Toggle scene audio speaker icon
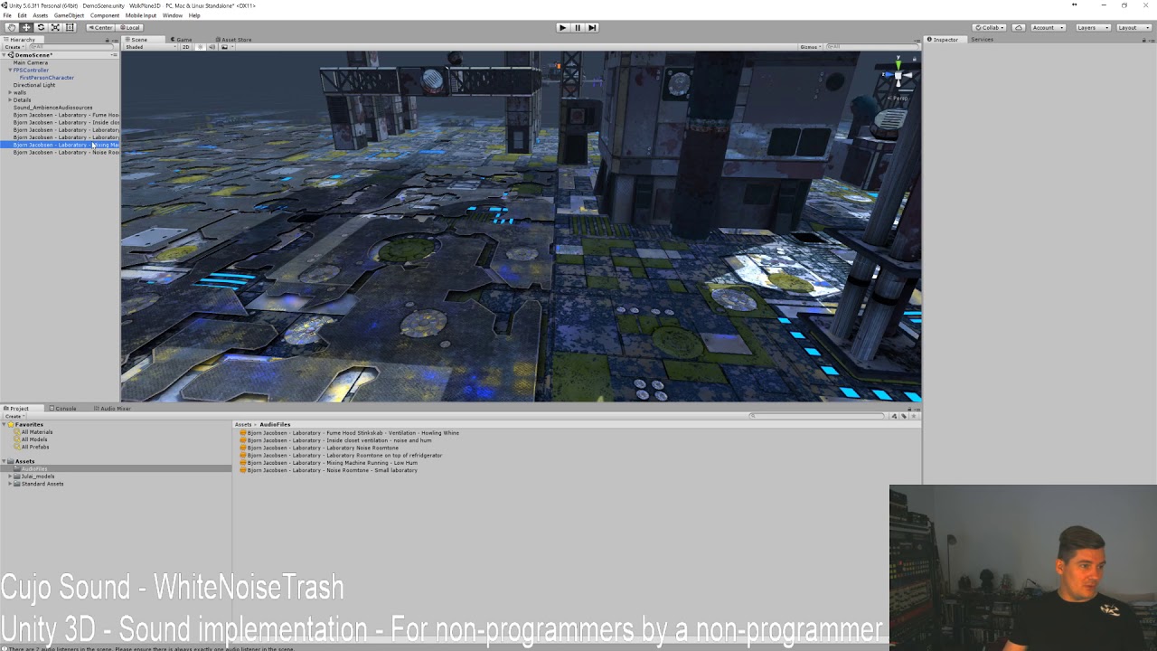This screenshot has width=1157, height=651. pos(212,47)
